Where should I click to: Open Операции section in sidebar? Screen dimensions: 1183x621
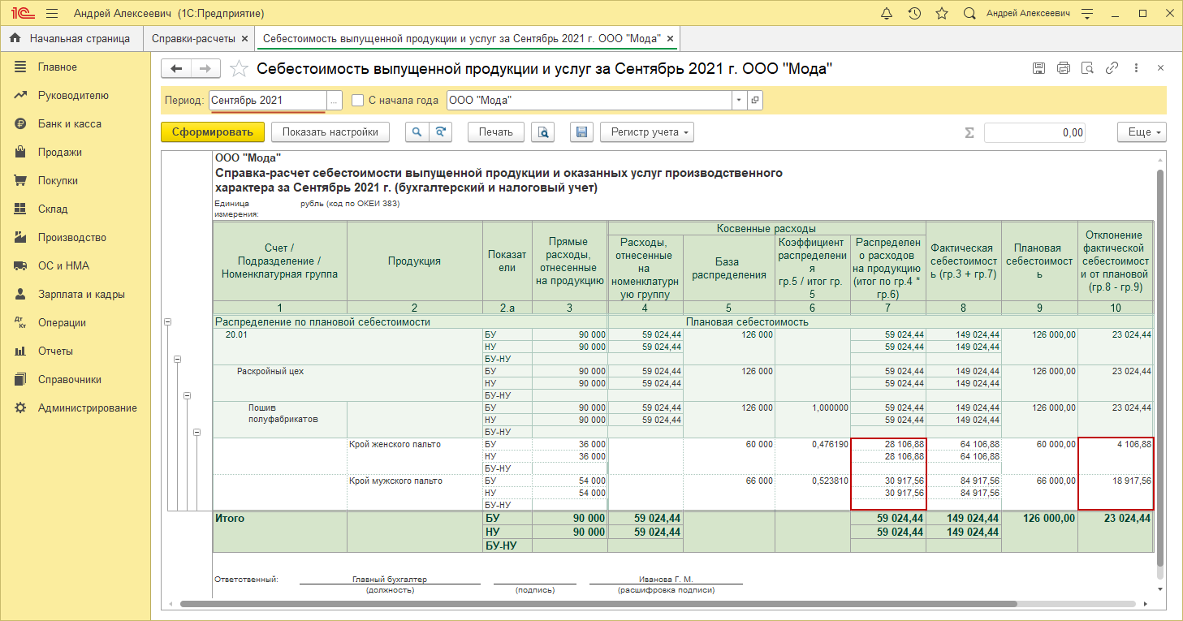(x=62, y=323)
